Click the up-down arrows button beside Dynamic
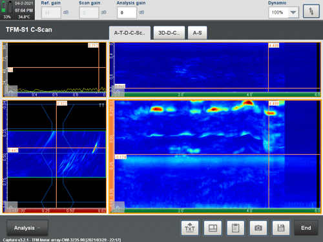 coord(311,11)
